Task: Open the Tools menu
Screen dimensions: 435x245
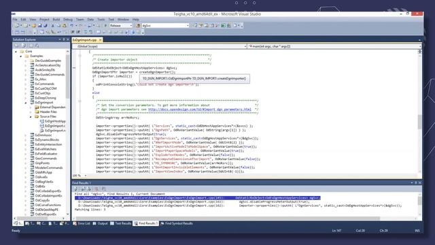Action: pos(101,20)
